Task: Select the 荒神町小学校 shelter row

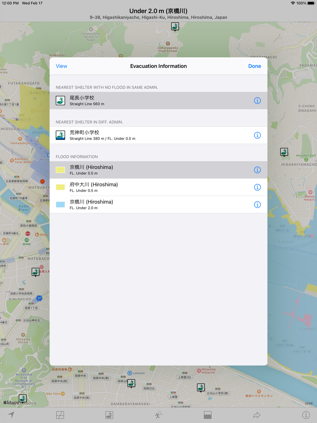Action: point(158,135)
